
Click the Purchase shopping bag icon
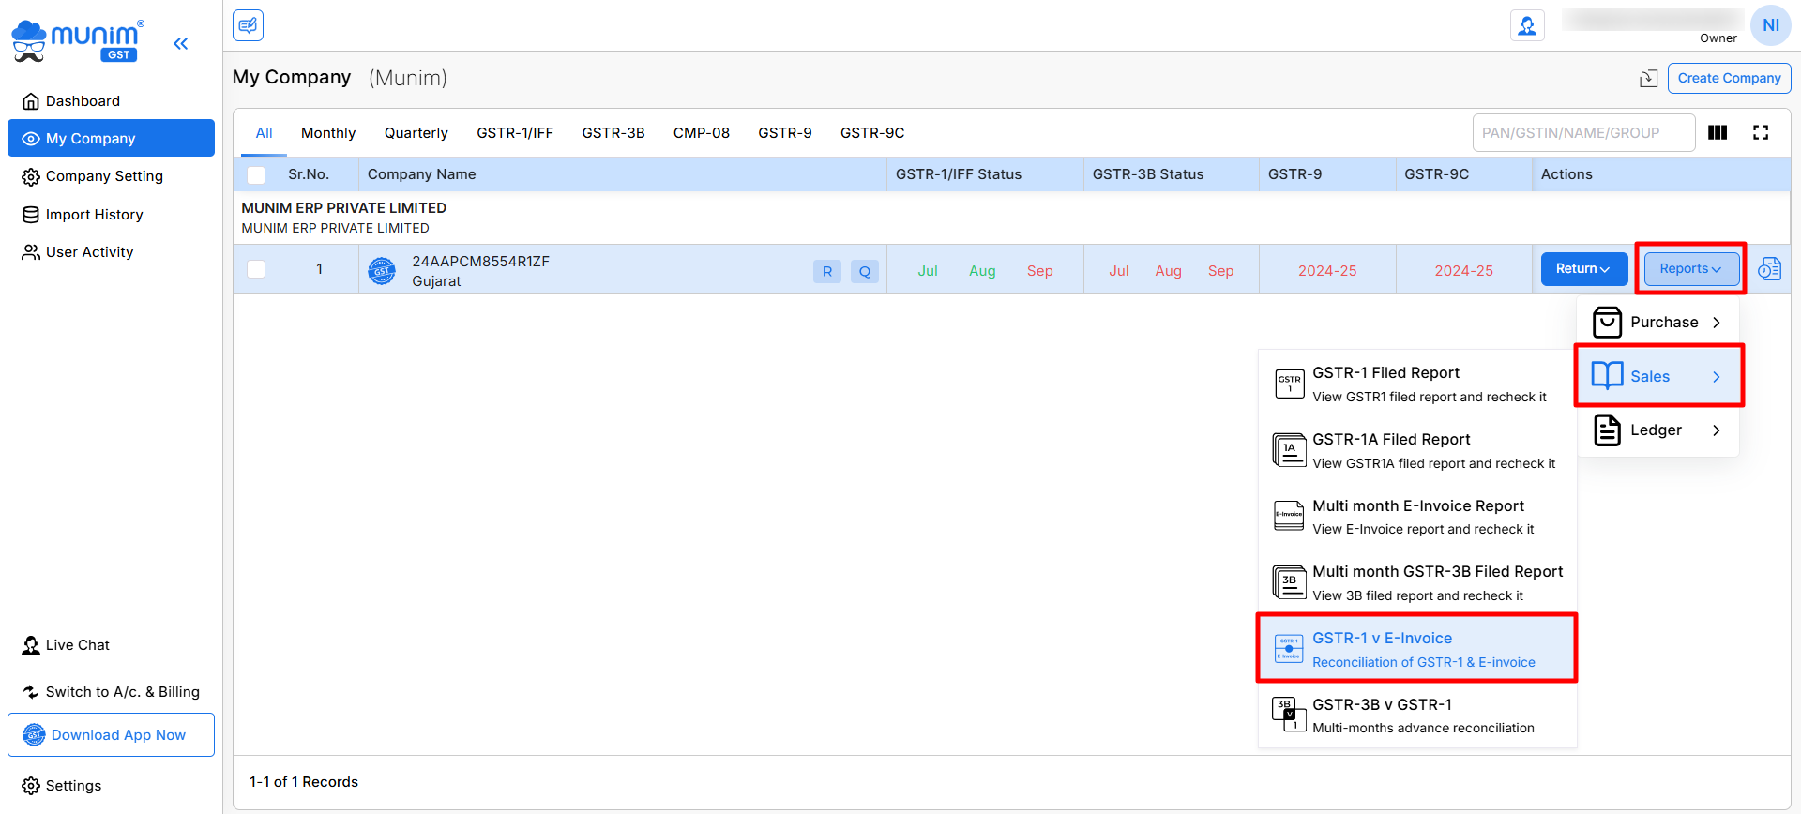(x=1607, y=322)
